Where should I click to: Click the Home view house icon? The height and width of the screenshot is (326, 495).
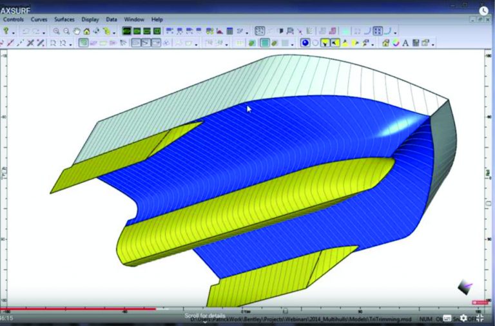tap(86, 31)
